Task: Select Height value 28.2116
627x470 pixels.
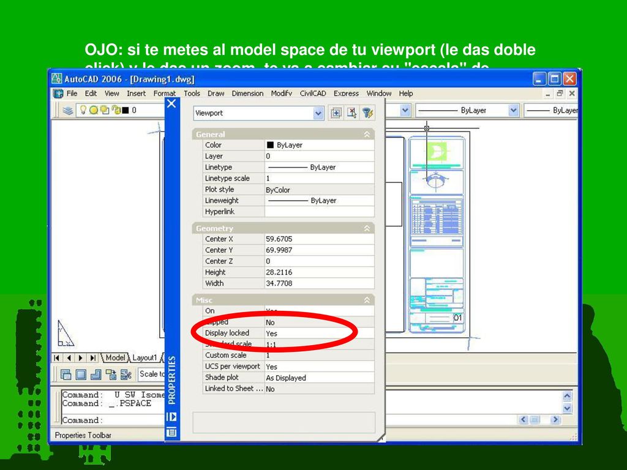Action: click(x=319, y=272)
